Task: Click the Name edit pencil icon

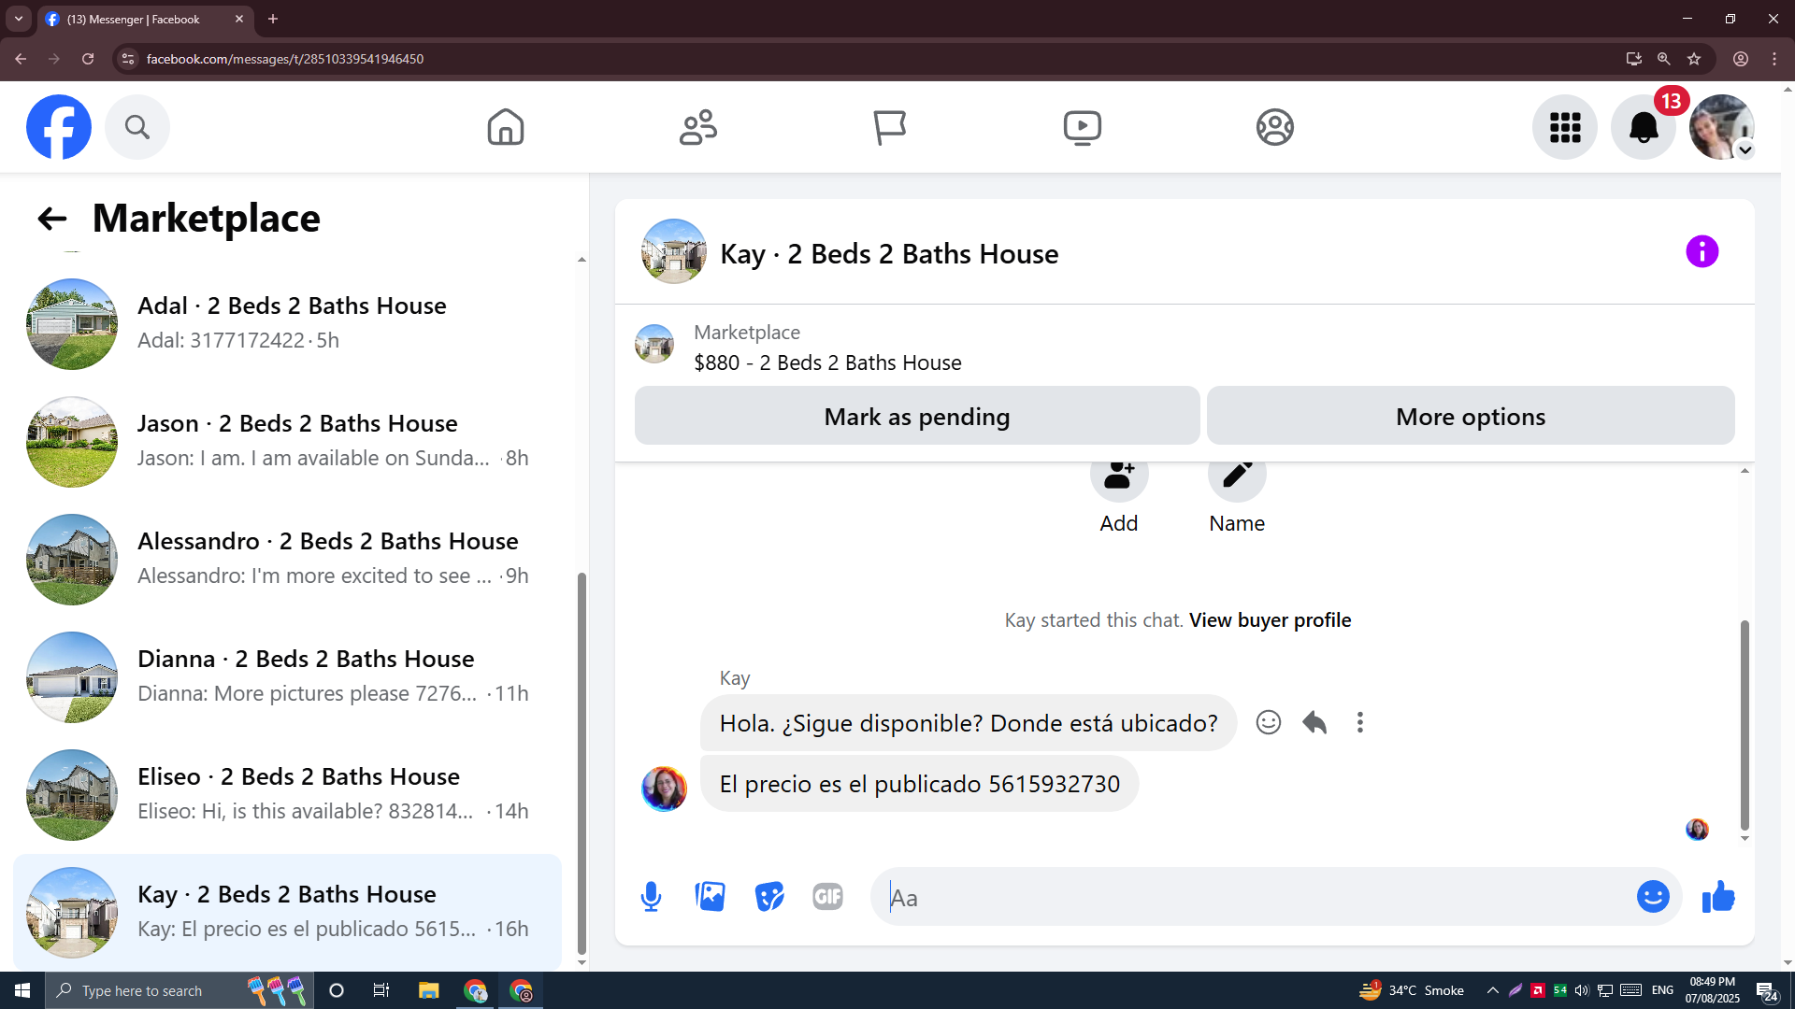Action: [1237, 476]
